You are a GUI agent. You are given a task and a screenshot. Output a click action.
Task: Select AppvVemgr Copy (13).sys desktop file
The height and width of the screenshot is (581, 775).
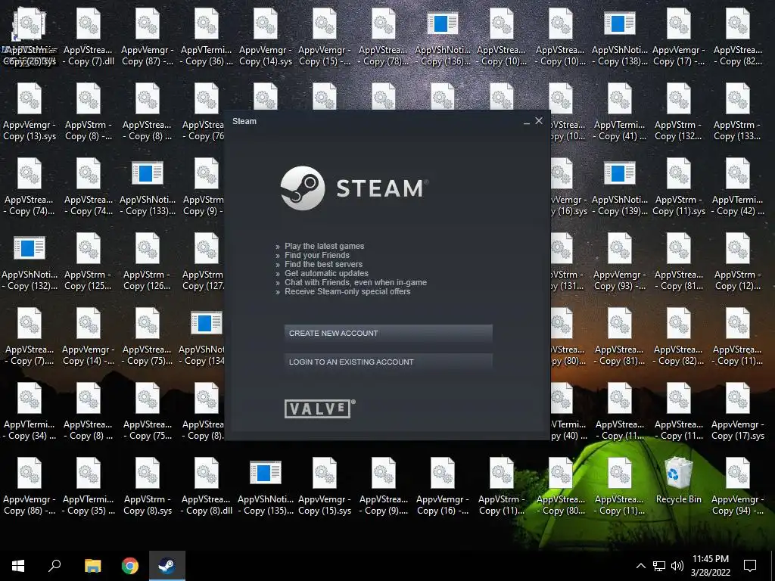(30, 112)
